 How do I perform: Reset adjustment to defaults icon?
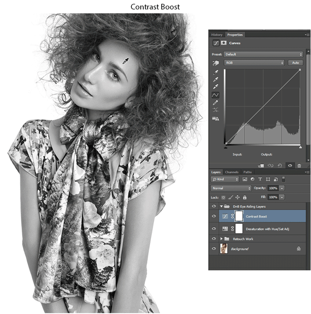pos(280,166)
